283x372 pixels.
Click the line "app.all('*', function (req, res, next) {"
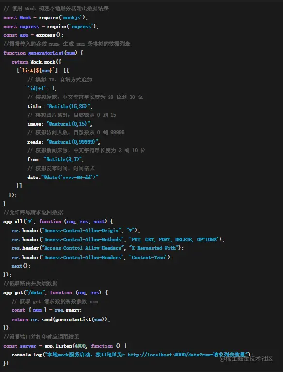click(58, 222)
